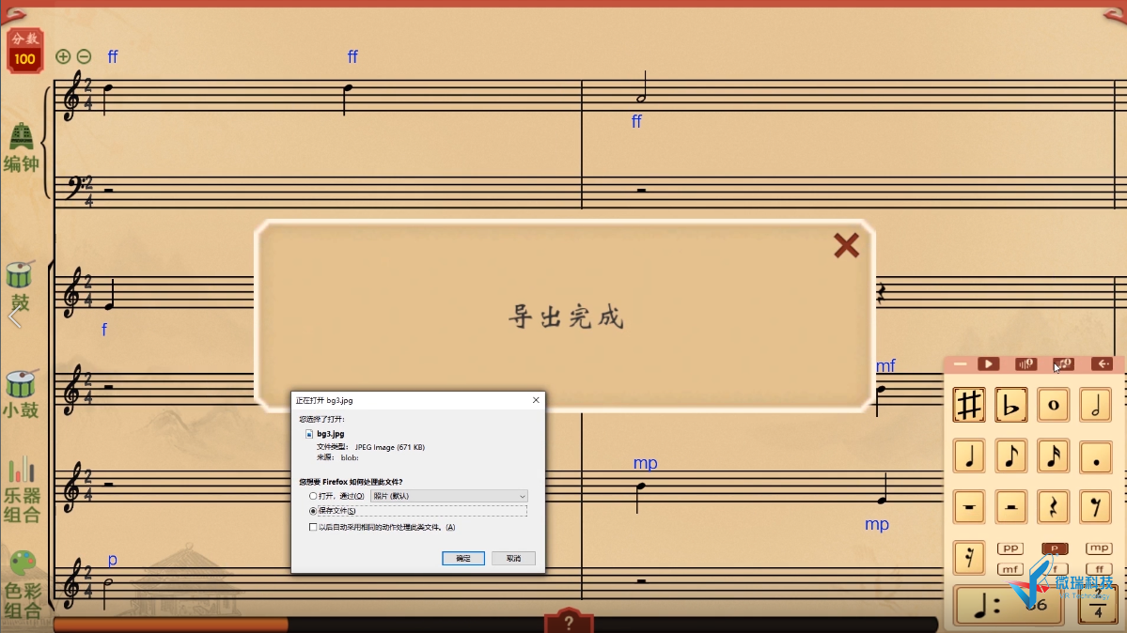Open 色彩组合 color combination
This screenshot has width=1127, height=633.
pos(23,586)
